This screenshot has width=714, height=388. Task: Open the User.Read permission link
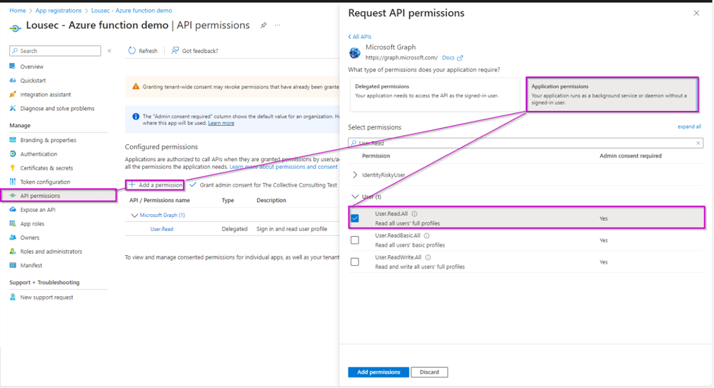pyautogui.click(x=162, y=229)
